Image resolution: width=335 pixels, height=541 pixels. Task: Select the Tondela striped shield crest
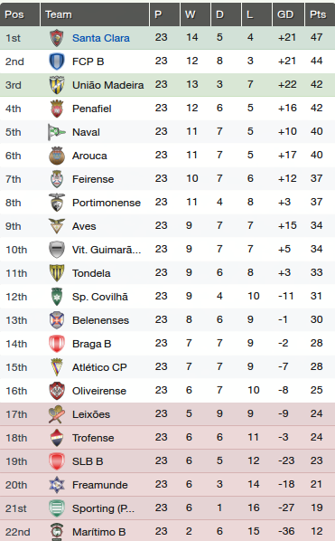coord(57,273)
